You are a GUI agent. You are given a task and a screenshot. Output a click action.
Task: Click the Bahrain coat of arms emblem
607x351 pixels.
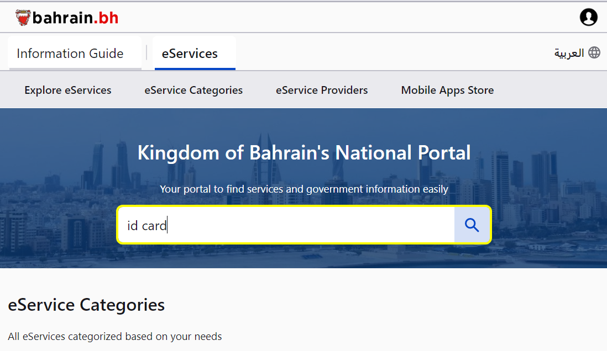pos(23,18)
